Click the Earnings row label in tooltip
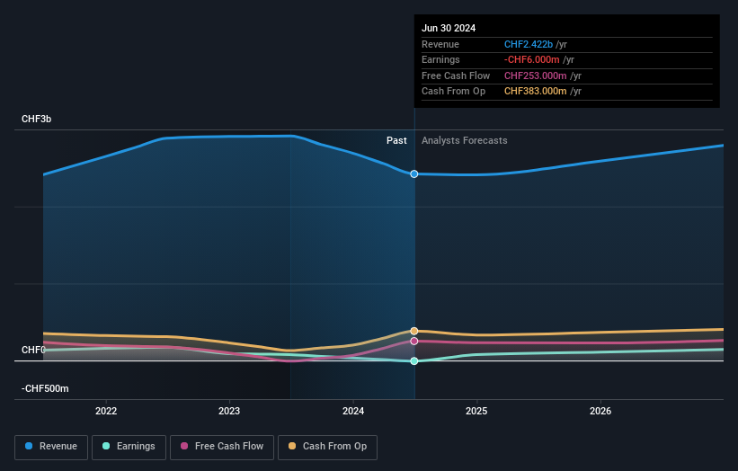 pos(440,59)
